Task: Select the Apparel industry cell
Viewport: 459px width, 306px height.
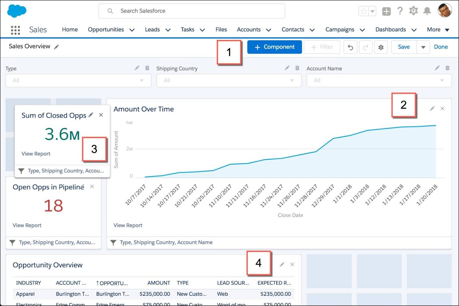Action: pyautogui.click(x=25, y=294)
